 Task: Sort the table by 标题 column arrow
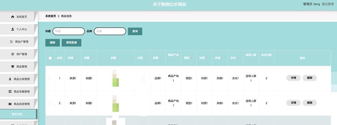91,58
